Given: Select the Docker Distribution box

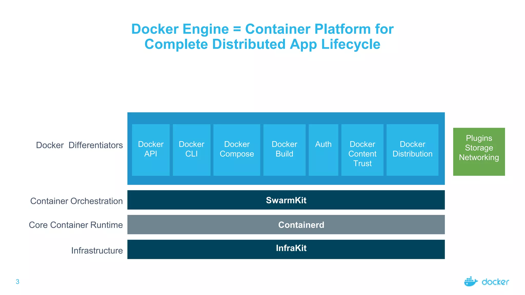Looking at the screenshot, I should 412,150.
